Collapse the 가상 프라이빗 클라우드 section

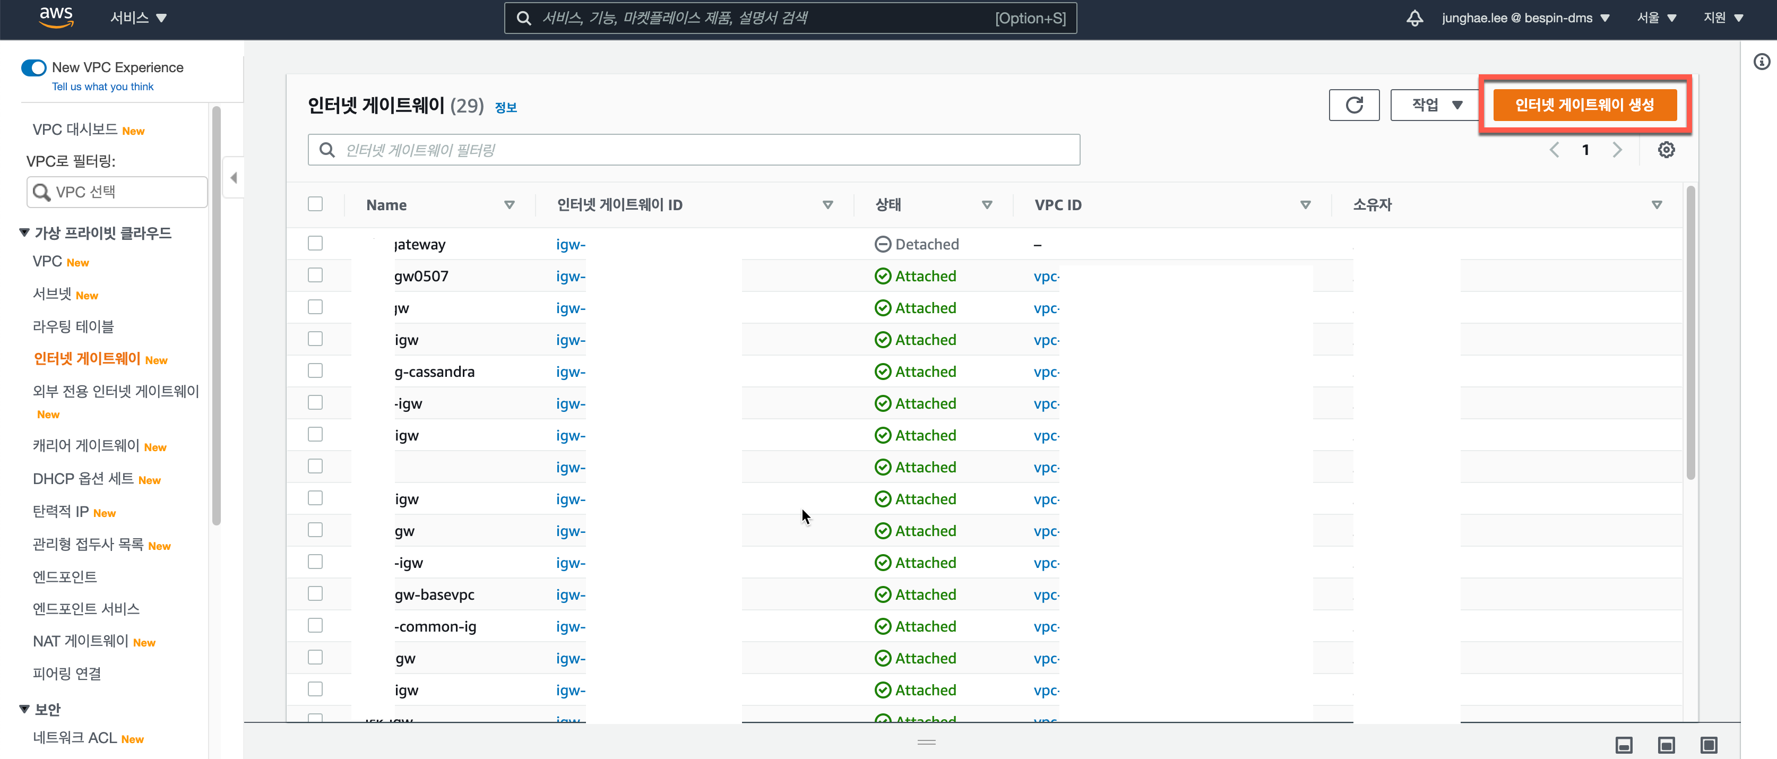pyautogui.click(x=25, y=232)
